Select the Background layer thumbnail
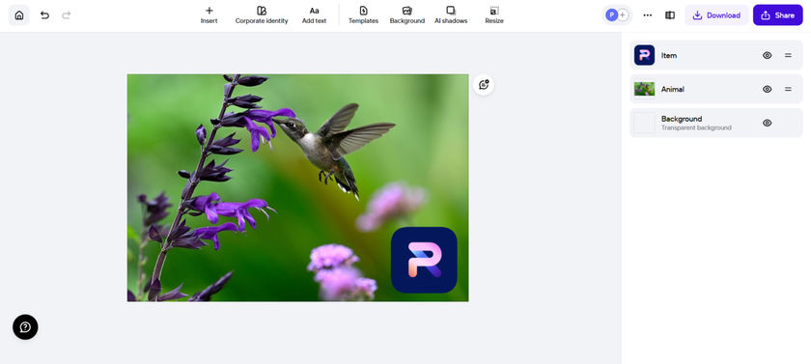The image size is (811, 364). point(645,123)
